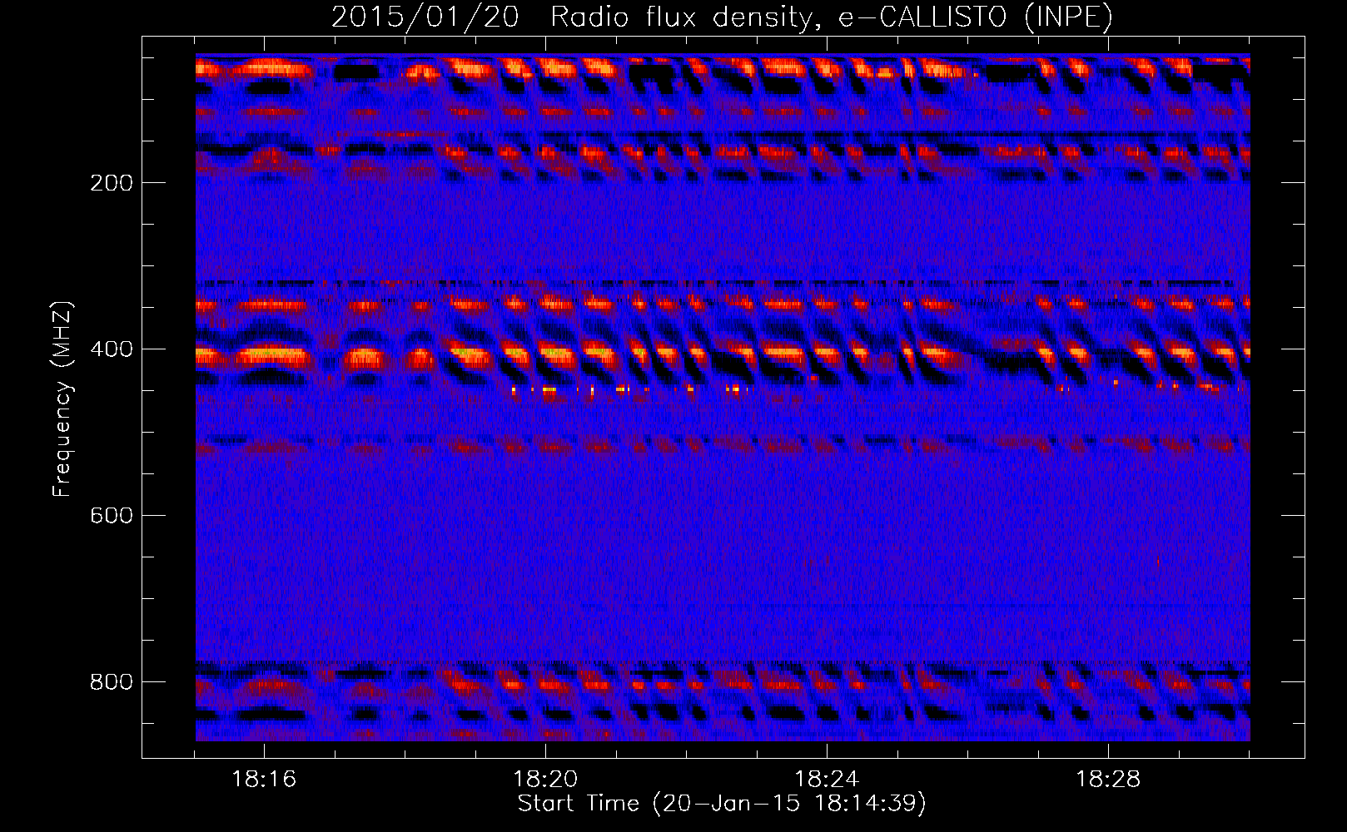Screen dimensions: 1347x832
Task: Select the 'Frequency (MHZ)' y-axis label
Action: click(62, 399)
